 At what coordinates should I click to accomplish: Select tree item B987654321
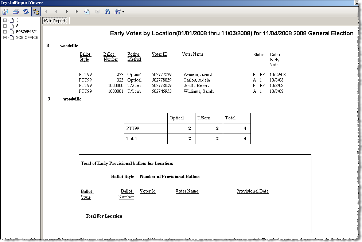click(x=27, y=32)
